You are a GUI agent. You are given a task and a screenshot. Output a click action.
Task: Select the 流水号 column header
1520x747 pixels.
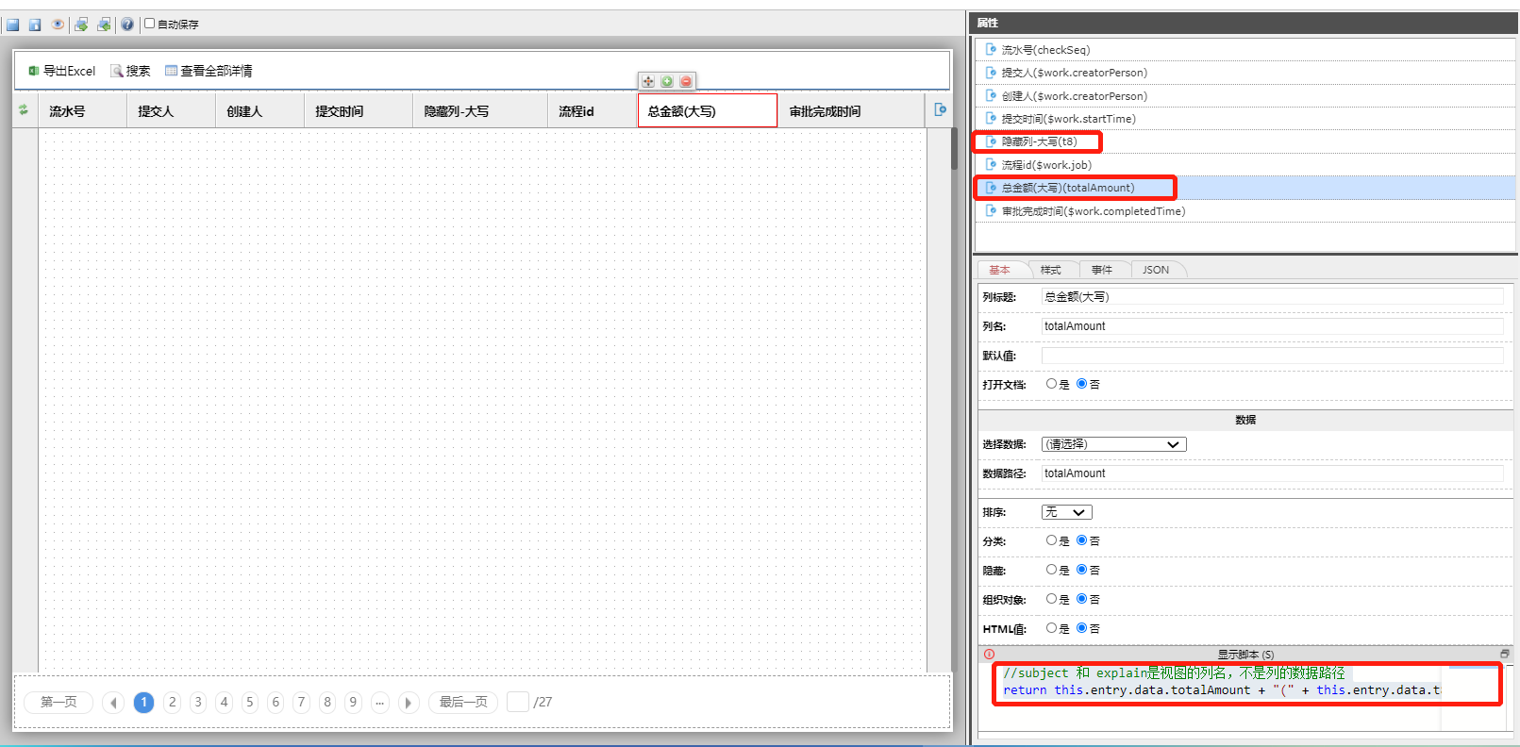click(x=82, y=110)
